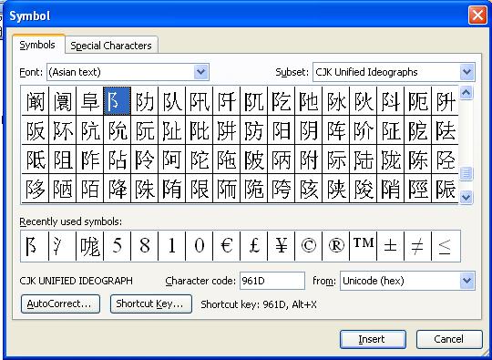
Task: Choose the not-equal ≠ symbol
Action: click(417, 246)
